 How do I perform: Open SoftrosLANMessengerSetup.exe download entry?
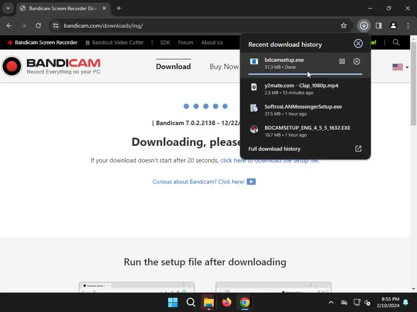[x=305, y=110]
